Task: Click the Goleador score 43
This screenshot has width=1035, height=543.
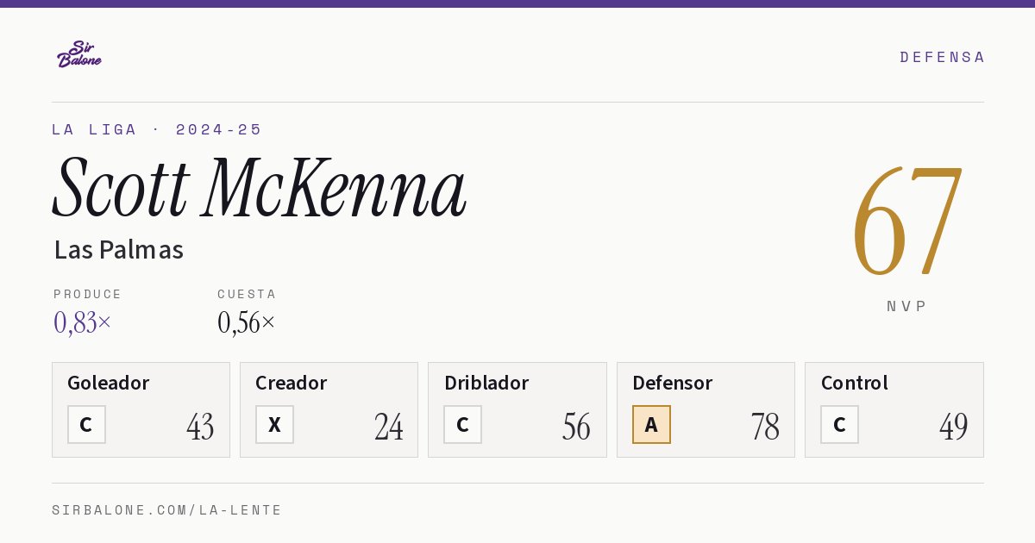Action: (200, 427)
